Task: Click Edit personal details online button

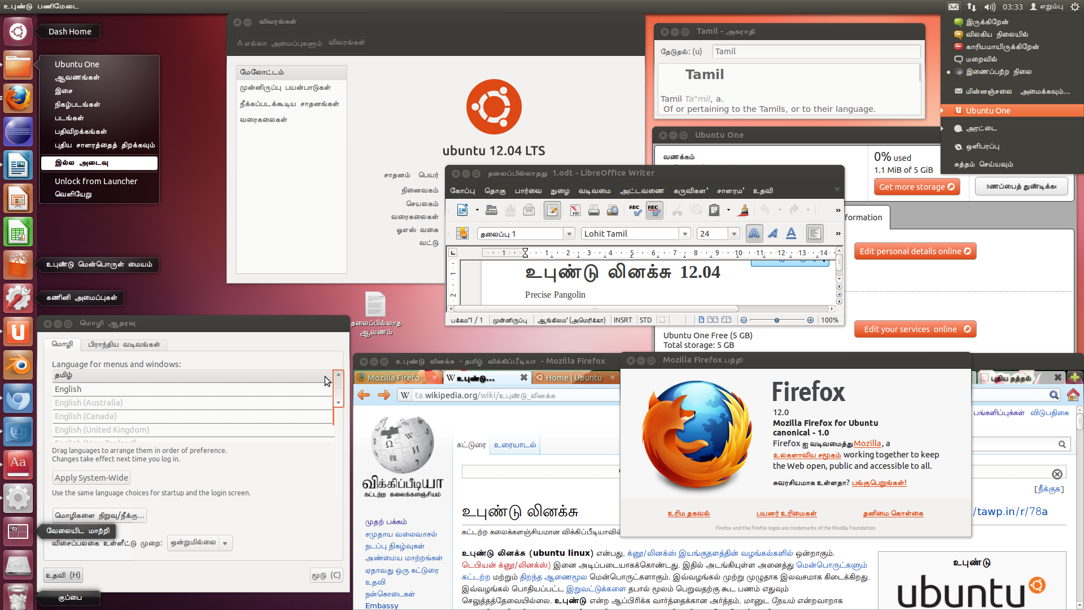Action: 915,251
